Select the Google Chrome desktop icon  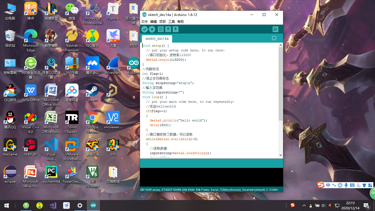pyautogui.click(x=93, y=123)
